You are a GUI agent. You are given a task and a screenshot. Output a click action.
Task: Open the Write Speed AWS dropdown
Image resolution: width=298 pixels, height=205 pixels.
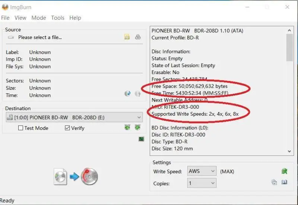coord(202,171)
